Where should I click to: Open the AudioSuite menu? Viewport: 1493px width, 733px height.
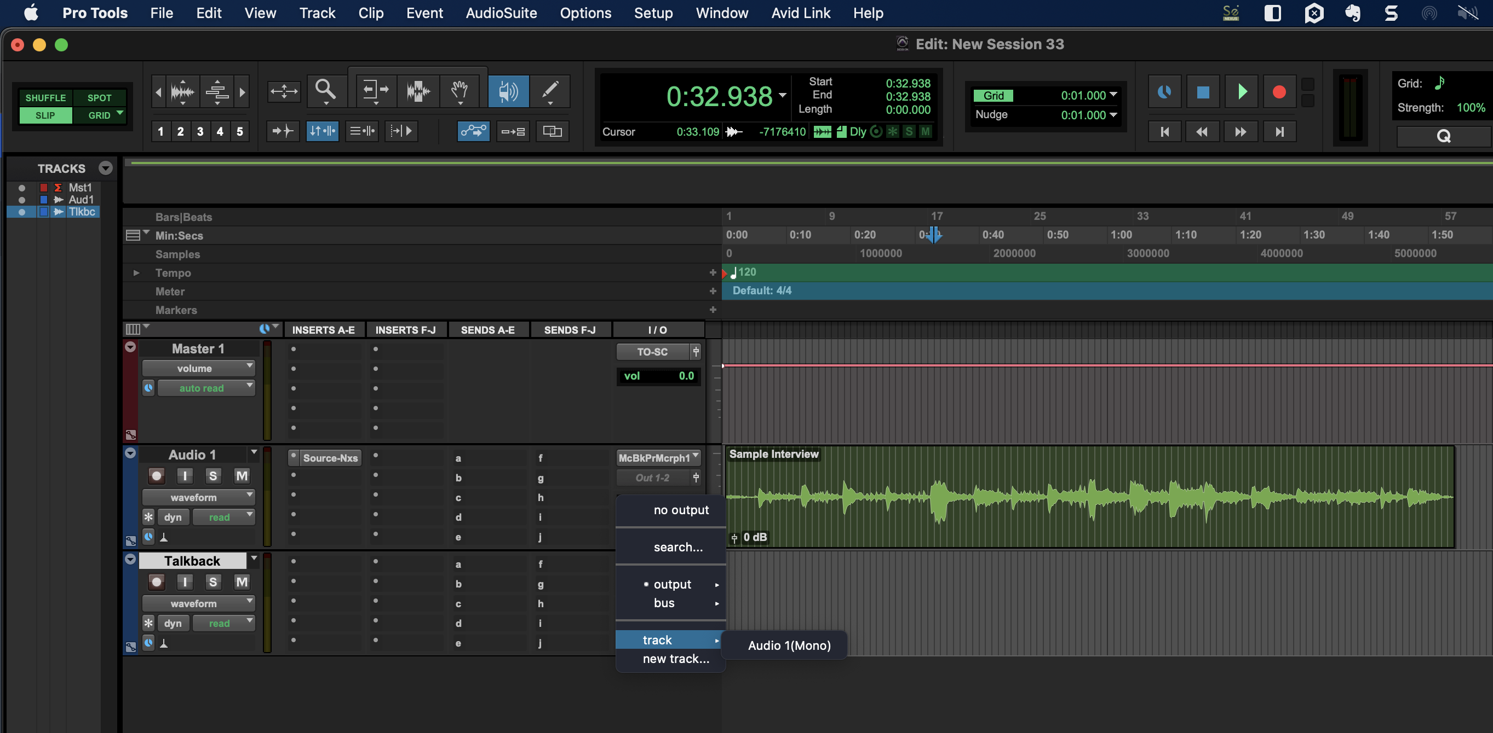click(501, 13)
